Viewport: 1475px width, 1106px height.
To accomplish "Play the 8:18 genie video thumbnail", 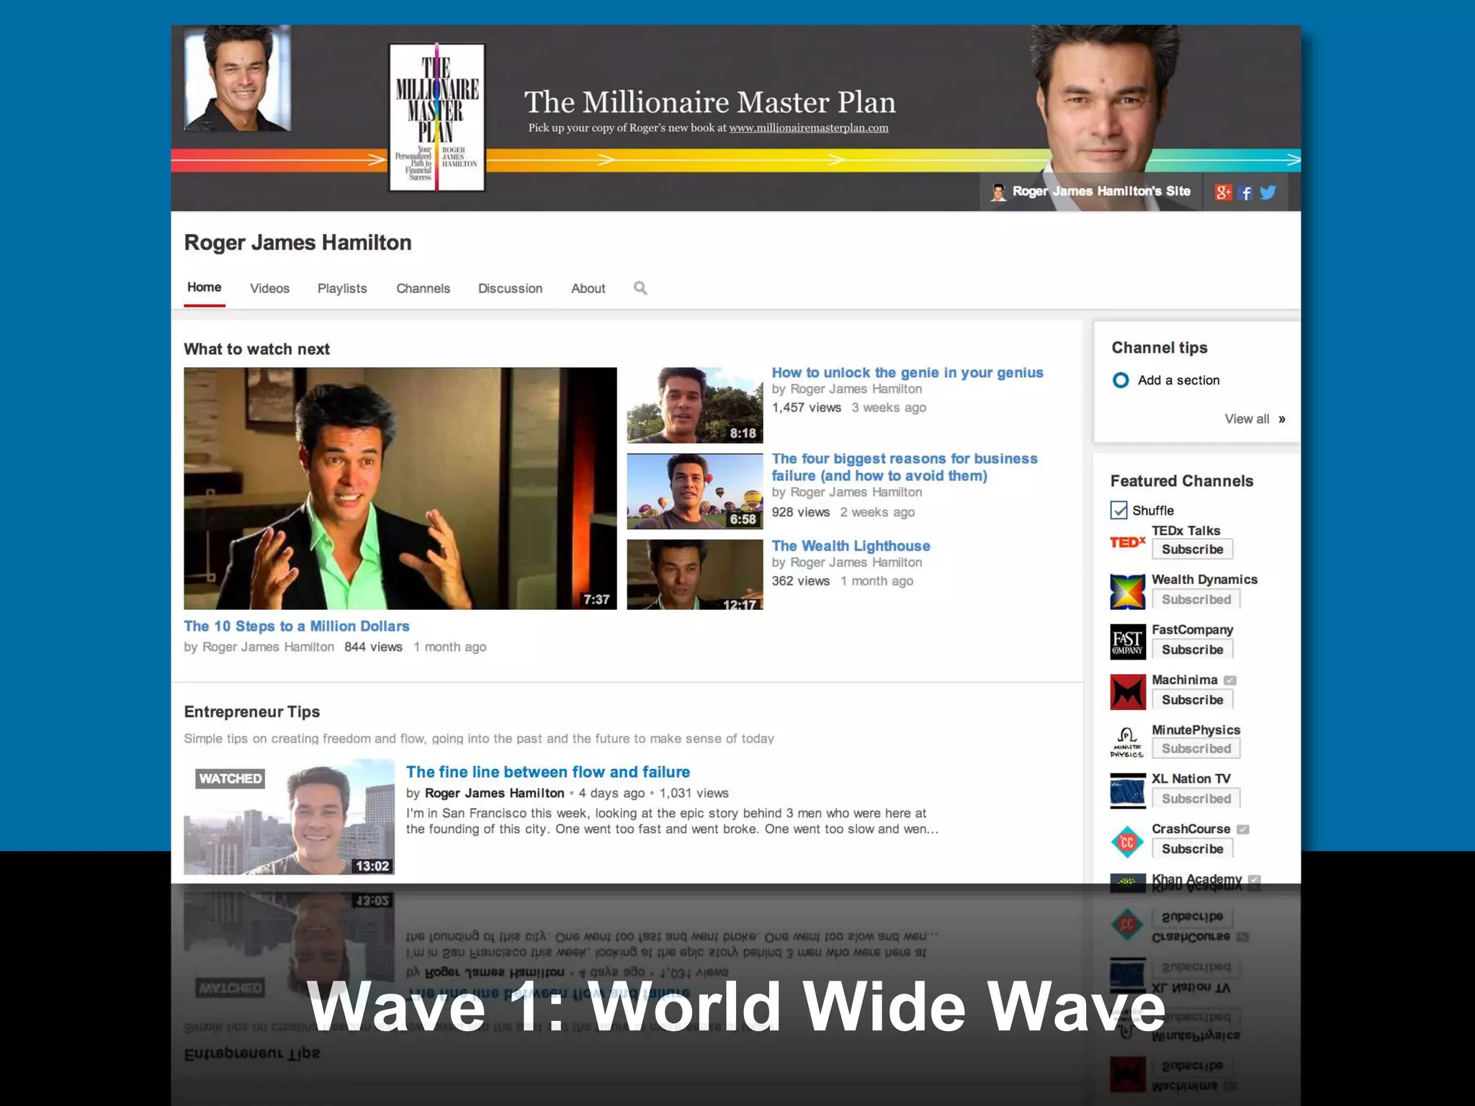I will pyautogui.click(x=695, y=405).
